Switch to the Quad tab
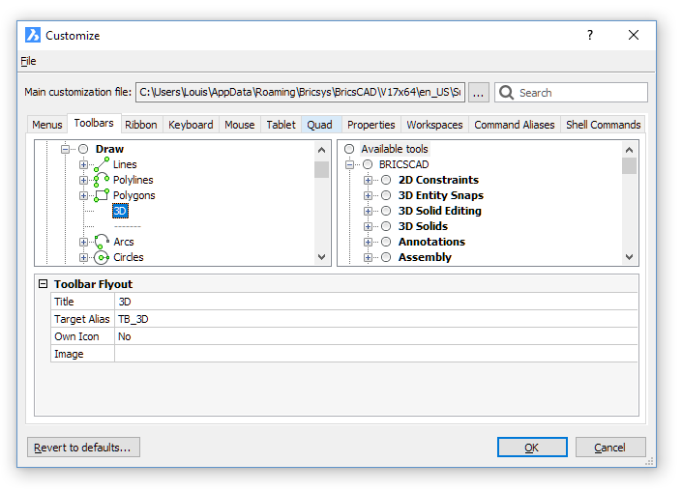 click(319, 125)
